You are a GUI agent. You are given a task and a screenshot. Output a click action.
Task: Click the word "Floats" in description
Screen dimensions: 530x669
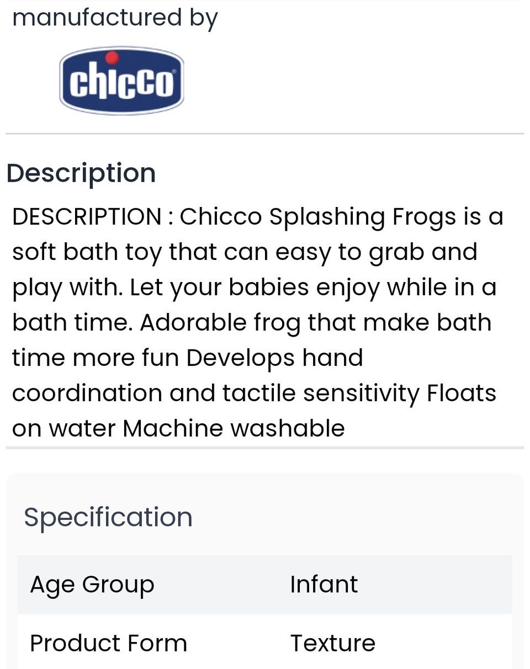(x=462, y=393)
